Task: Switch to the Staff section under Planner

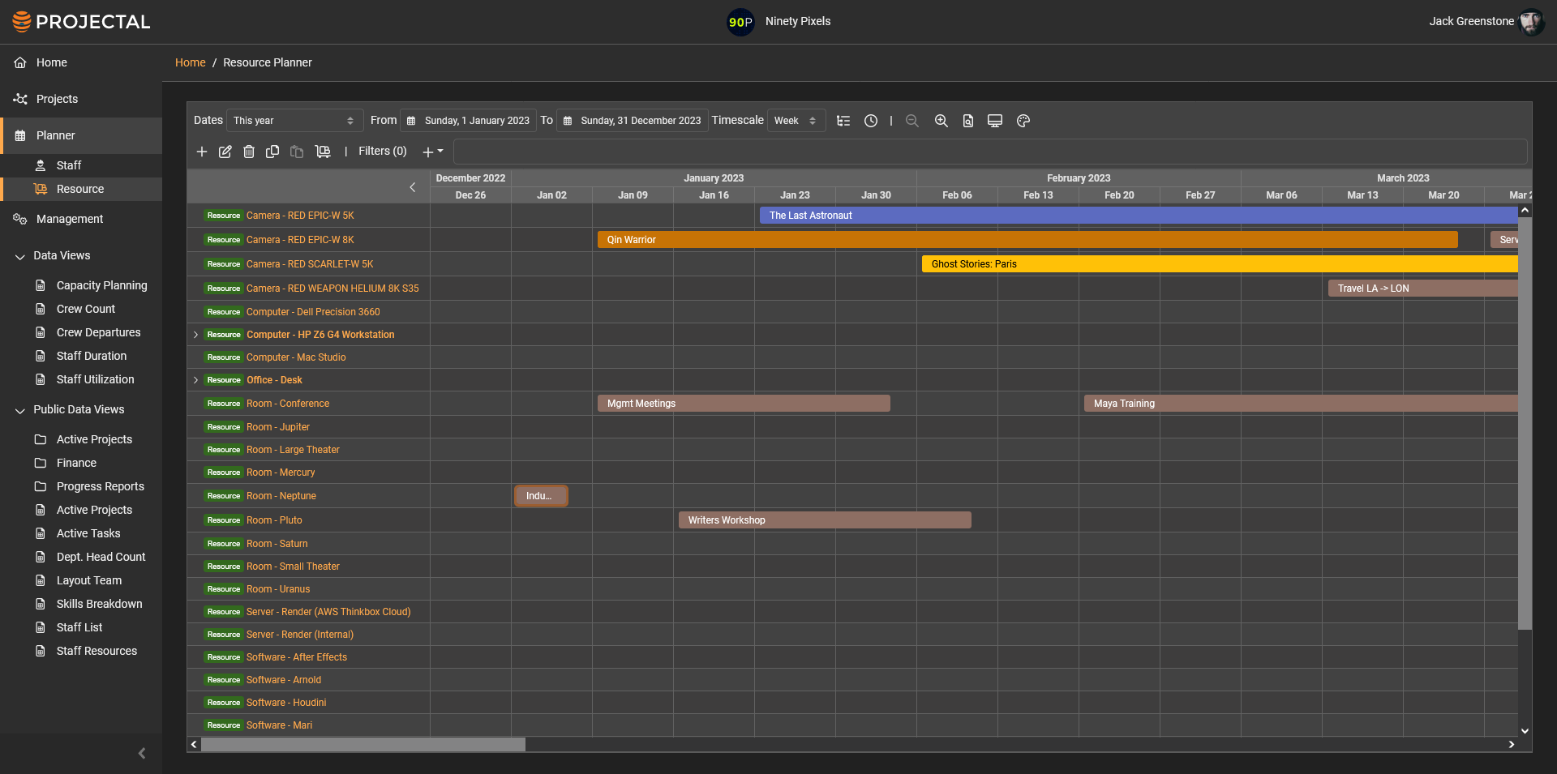Action: [68, 165]
